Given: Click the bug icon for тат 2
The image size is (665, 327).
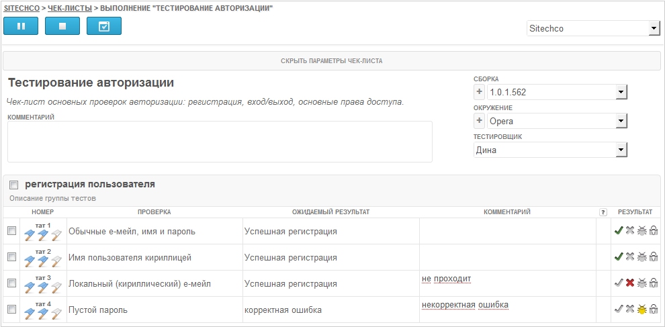Looking at the screenshot, I should pyautogui.click(x=641, y=256).
